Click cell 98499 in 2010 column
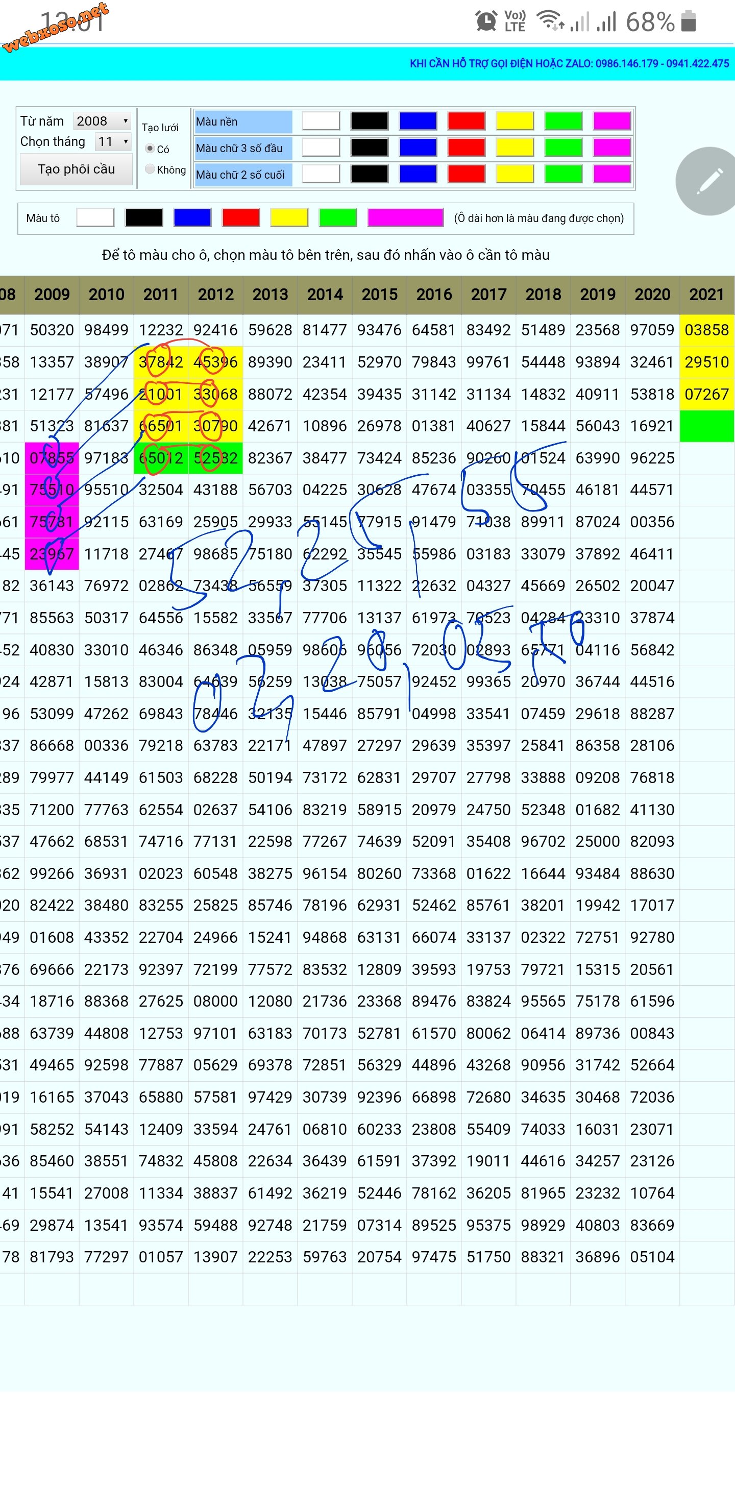Screen dimensions: 735x1511 (x=106, y=330)
